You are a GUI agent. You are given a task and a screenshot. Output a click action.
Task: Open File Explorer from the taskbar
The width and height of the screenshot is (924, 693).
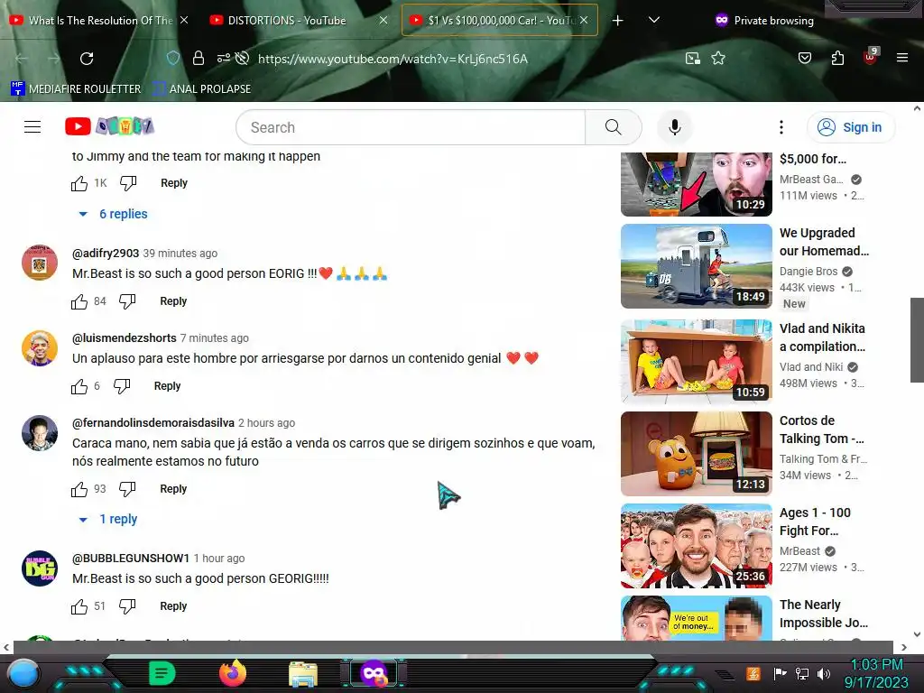303,674
